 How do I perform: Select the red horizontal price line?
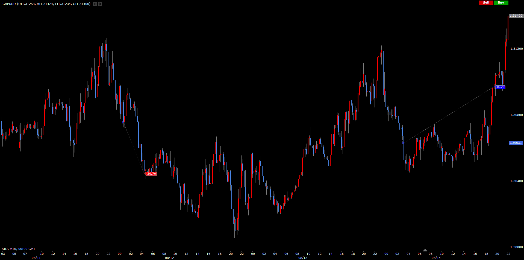(246, 16)
